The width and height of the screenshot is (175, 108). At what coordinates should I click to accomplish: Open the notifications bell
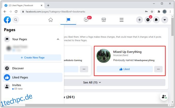[156, 20]
